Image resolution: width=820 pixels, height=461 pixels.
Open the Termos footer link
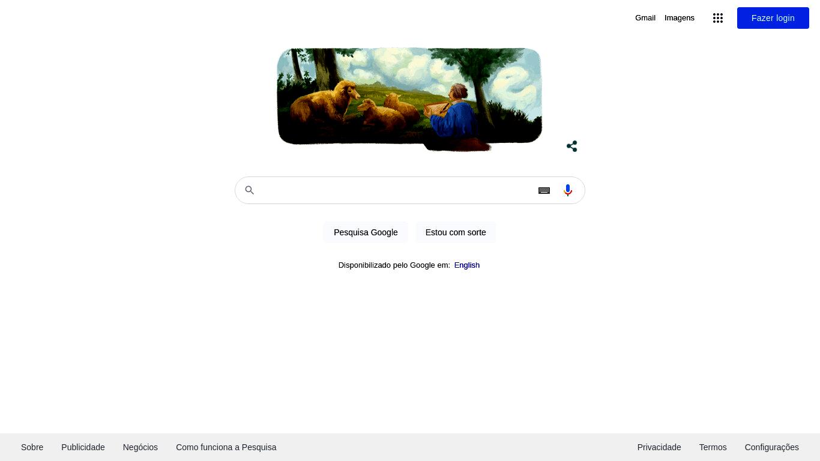[713, 447]
